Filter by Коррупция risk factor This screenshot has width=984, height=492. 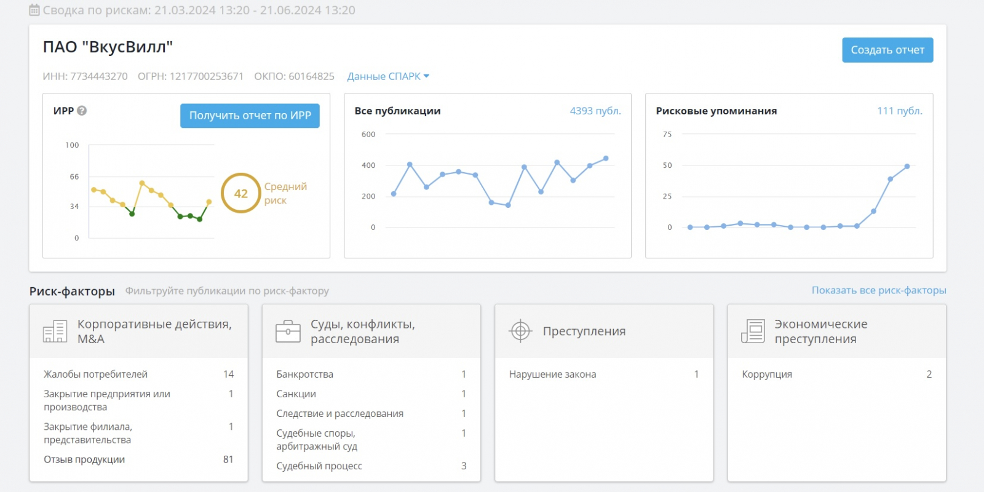click(x=767, y=374)
